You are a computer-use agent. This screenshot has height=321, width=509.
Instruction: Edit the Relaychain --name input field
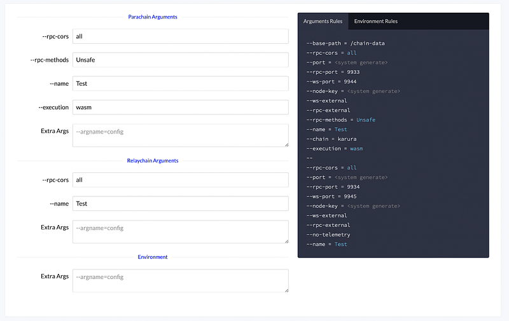(180, 203)
